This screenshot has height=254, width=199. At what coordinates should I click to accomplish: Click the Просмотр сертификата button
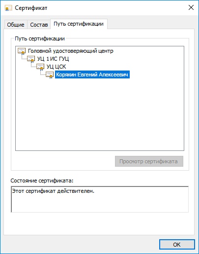pyautogui.click(x=149, y=161)
